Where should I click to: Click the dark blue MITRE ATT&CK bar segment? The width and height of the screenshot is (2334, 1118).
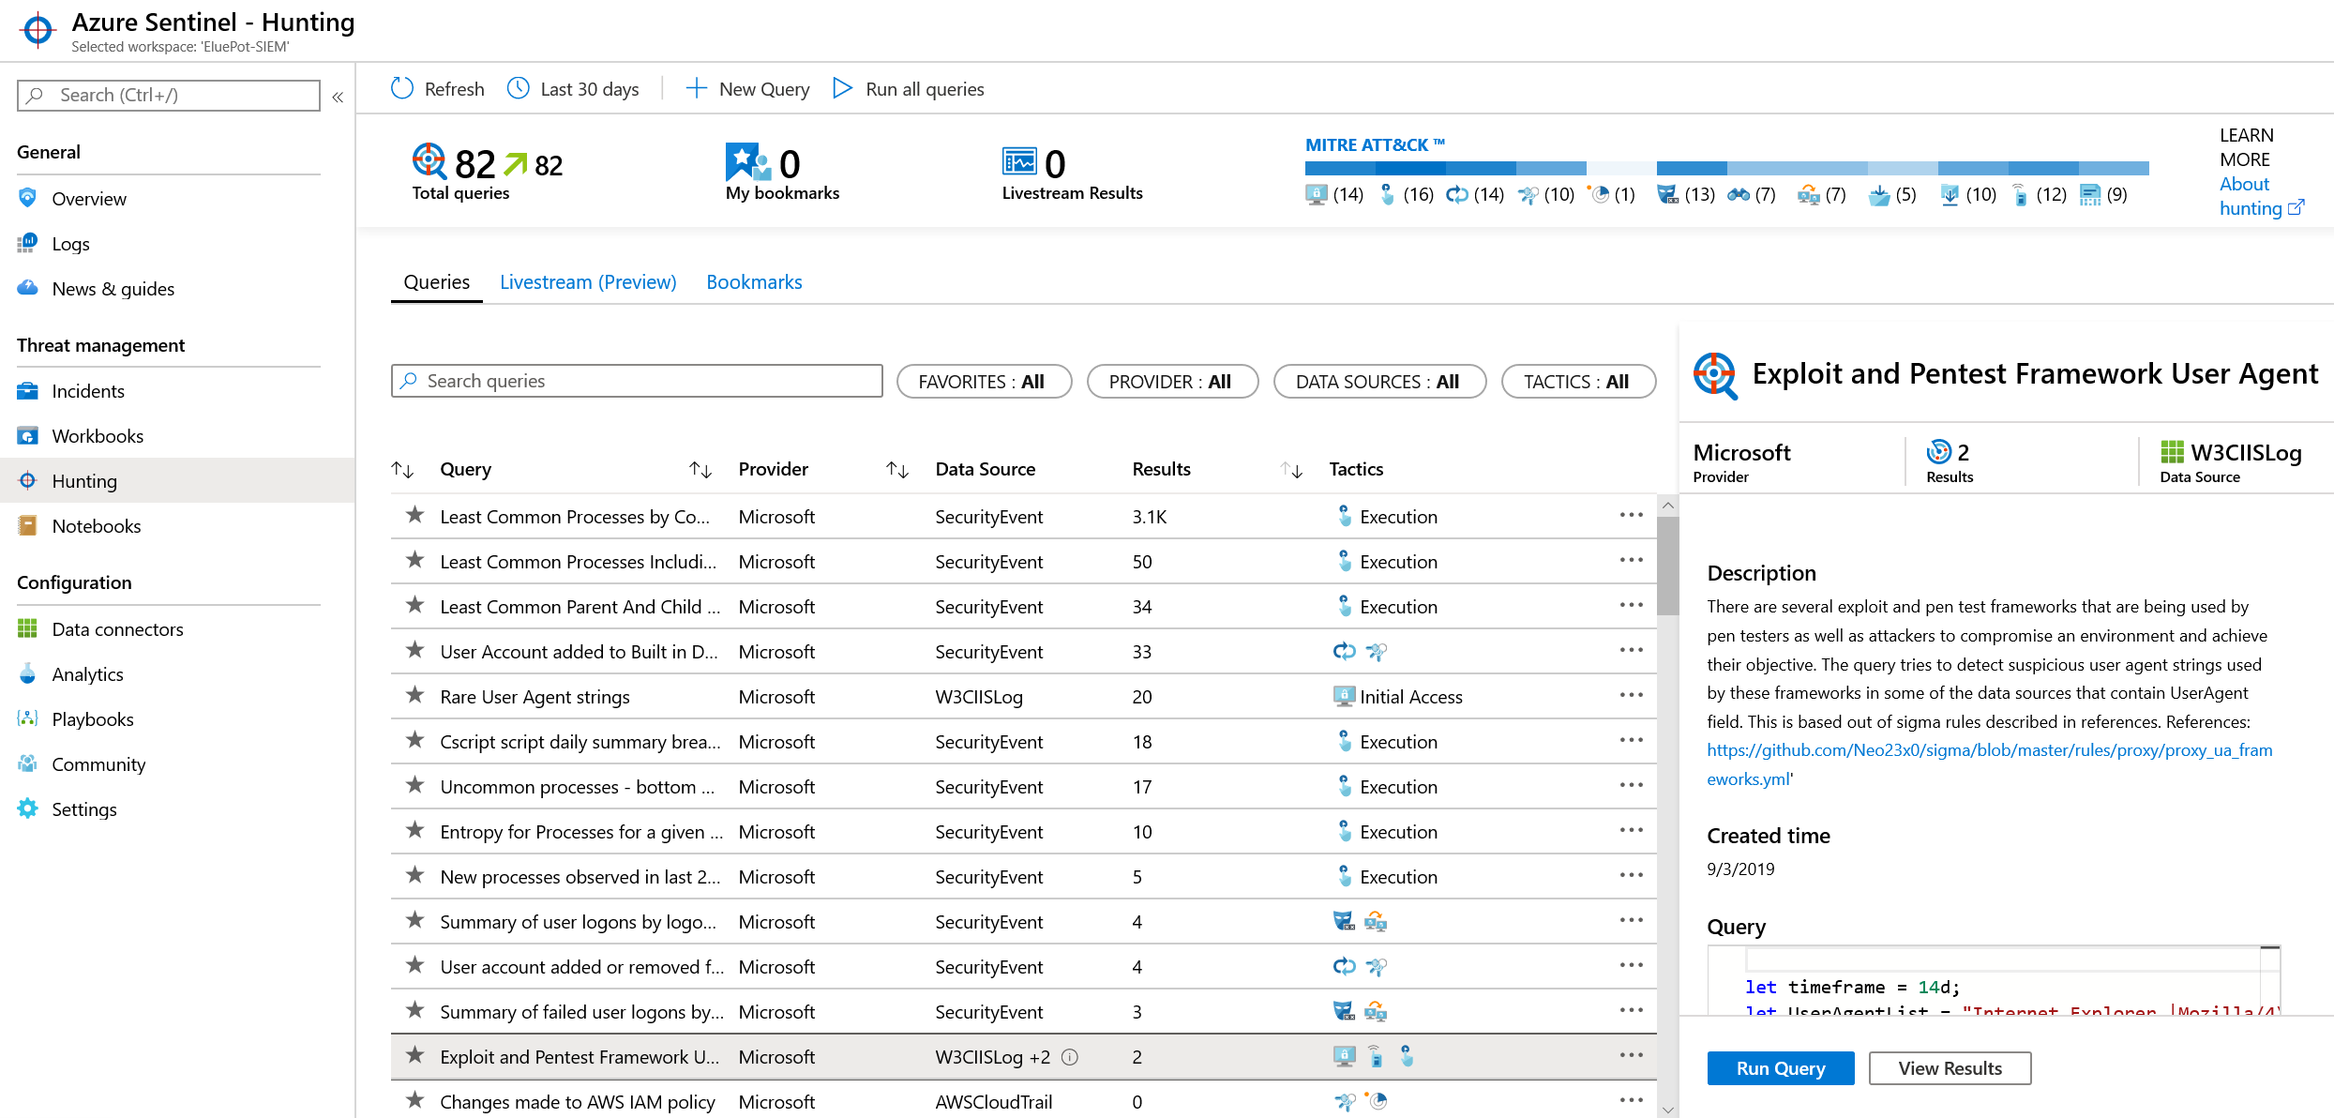[x=1409, y=169]
